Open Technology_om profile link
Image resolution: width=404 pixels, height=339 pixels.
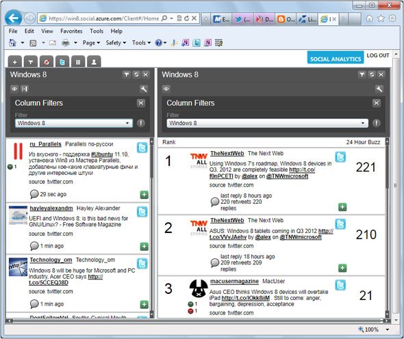(x=51, y=260)
